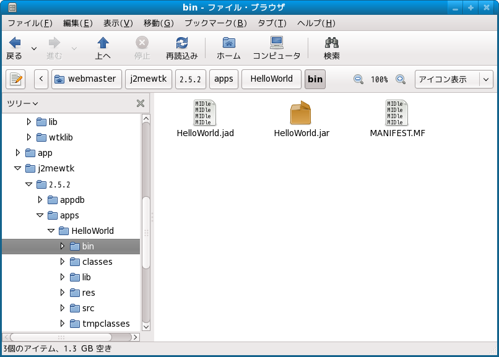This screenshot has width=499, height=357.
Task: Zoom in with the plus magnifier
Action: tap(401, 79)
